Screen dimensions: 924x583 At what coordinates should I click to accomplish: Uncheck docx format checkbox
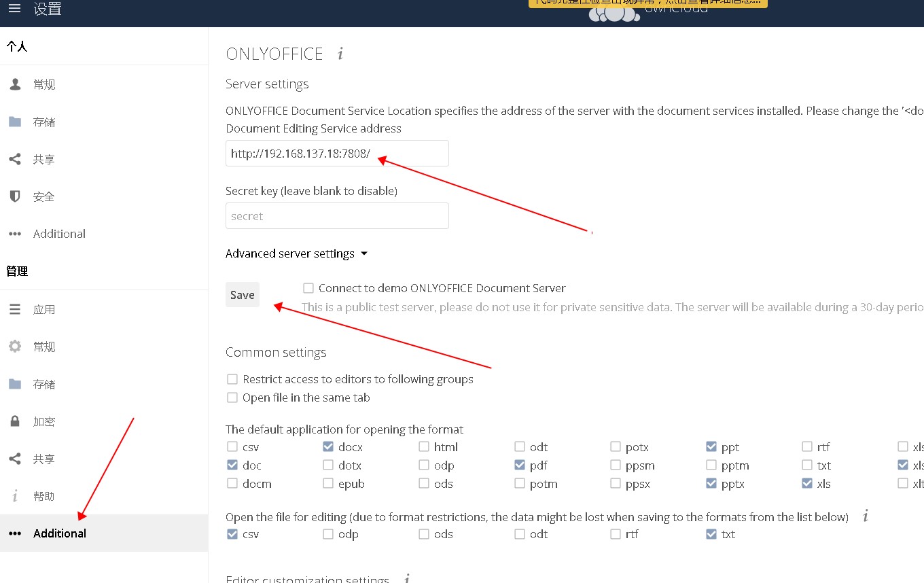(x=328, y=447)
